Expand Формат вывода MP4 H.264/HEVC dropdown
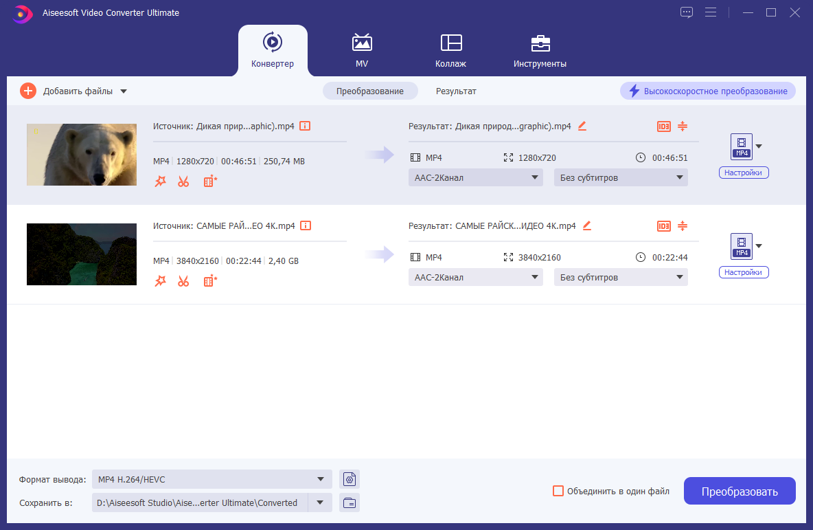 pos(211,479)
